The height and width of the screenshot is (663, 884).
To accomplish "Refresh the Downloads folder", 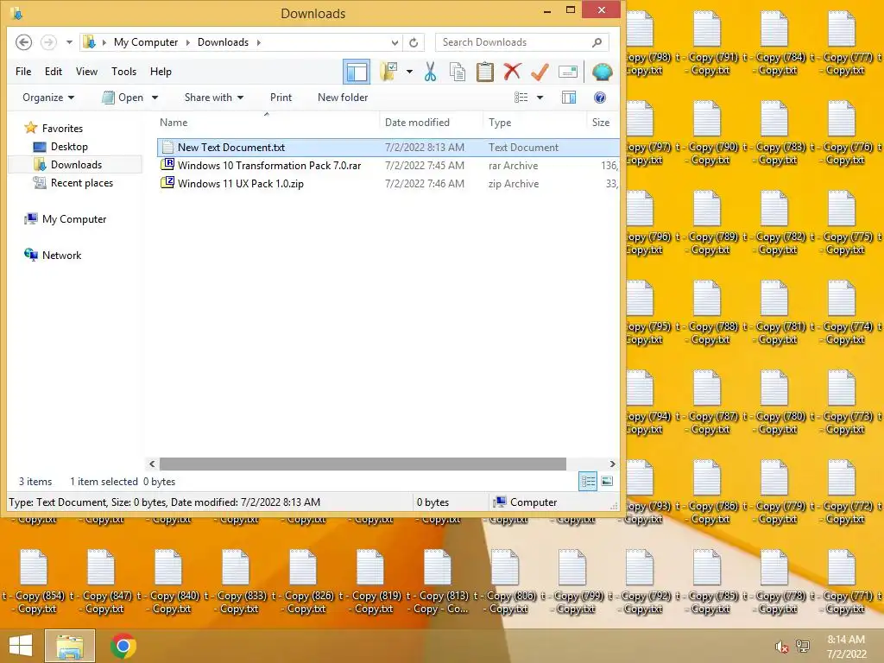I will pyautogui.click(x=414, y=42).
